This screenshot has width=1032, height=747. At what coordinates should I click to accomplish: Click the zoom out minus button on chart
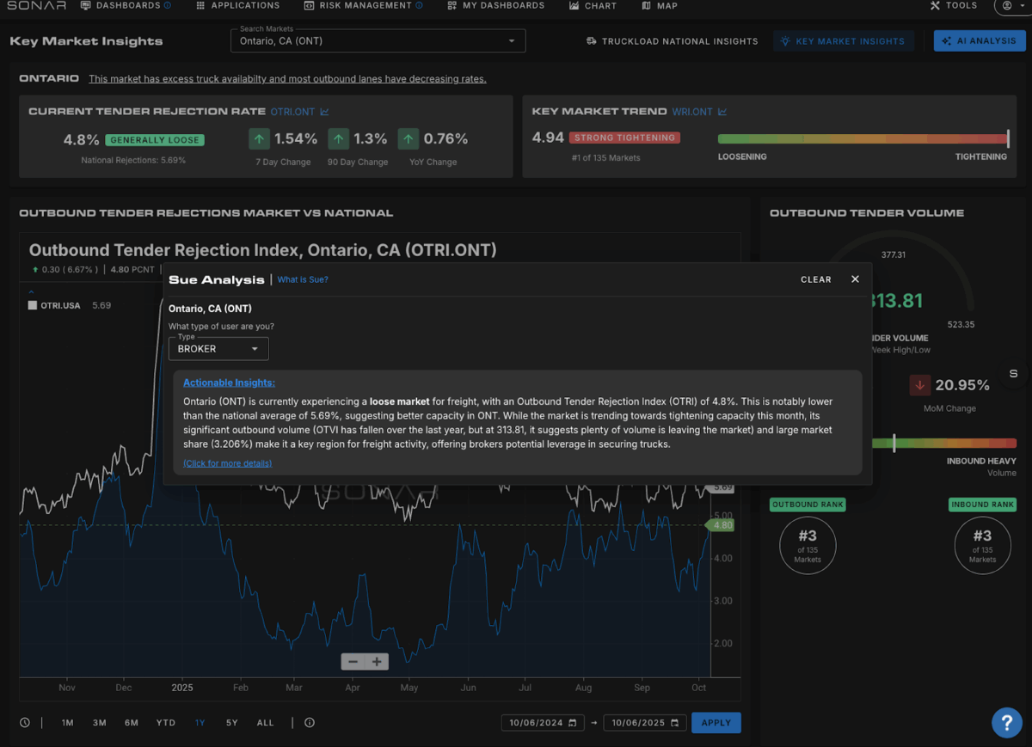tap(353, 662)
